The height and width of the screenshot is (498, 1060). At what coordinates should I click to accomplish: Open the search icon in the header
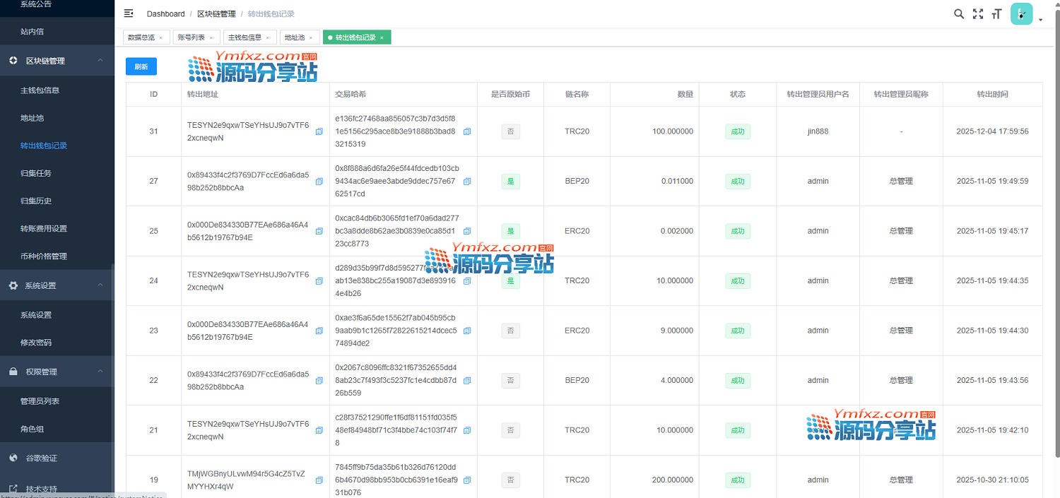click(x=959, y=13)
